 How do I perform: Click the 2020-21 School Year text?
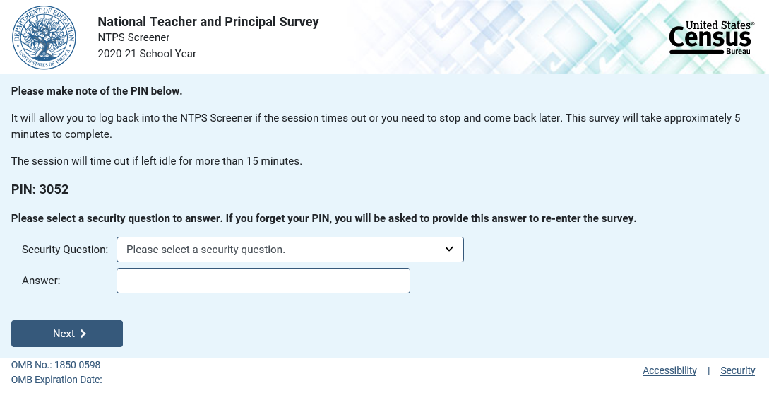tap(147, 54)
